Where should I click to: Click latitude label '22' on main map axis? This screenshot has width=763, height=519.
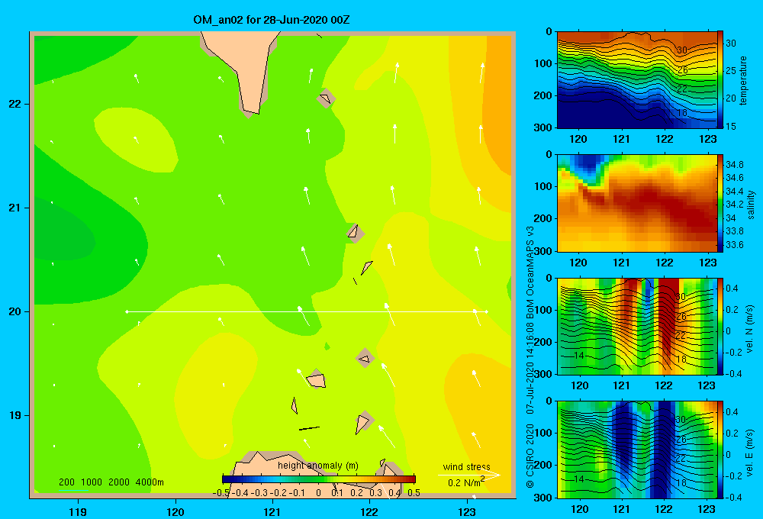click(x=15, y=104)
